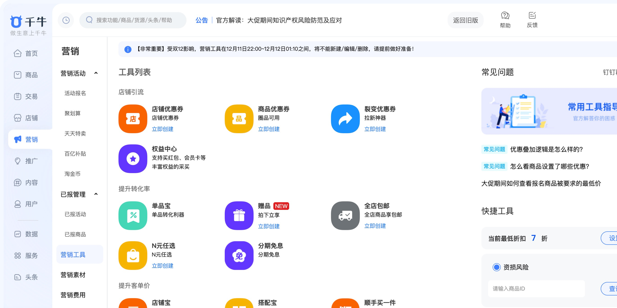Click the 裂变优惠券 blue arrow icon
Screen dimensions: 617x308
tap(345, 119)
